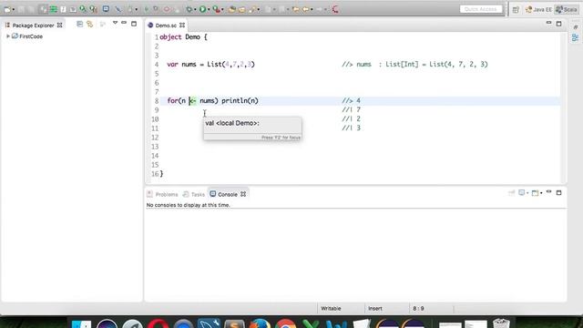Screen dimensions: 583x328
Task: Click the Insert mode status entry
Action: point(374,308)
